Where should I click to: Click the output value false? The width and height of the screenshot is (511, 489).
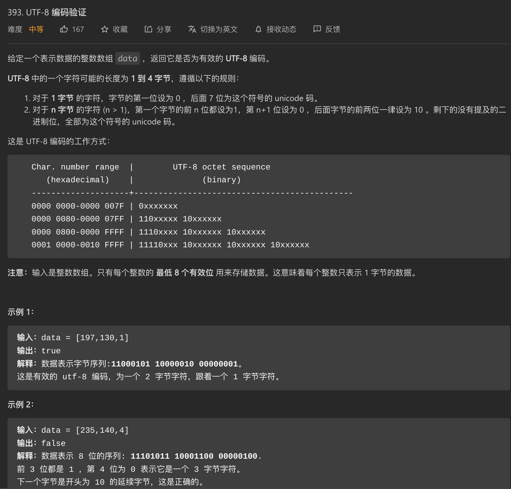53,443
